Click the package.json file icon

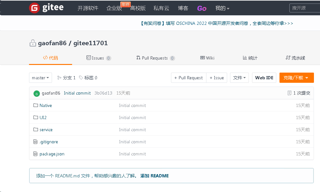pyautogui.click(x=36, y=154)
